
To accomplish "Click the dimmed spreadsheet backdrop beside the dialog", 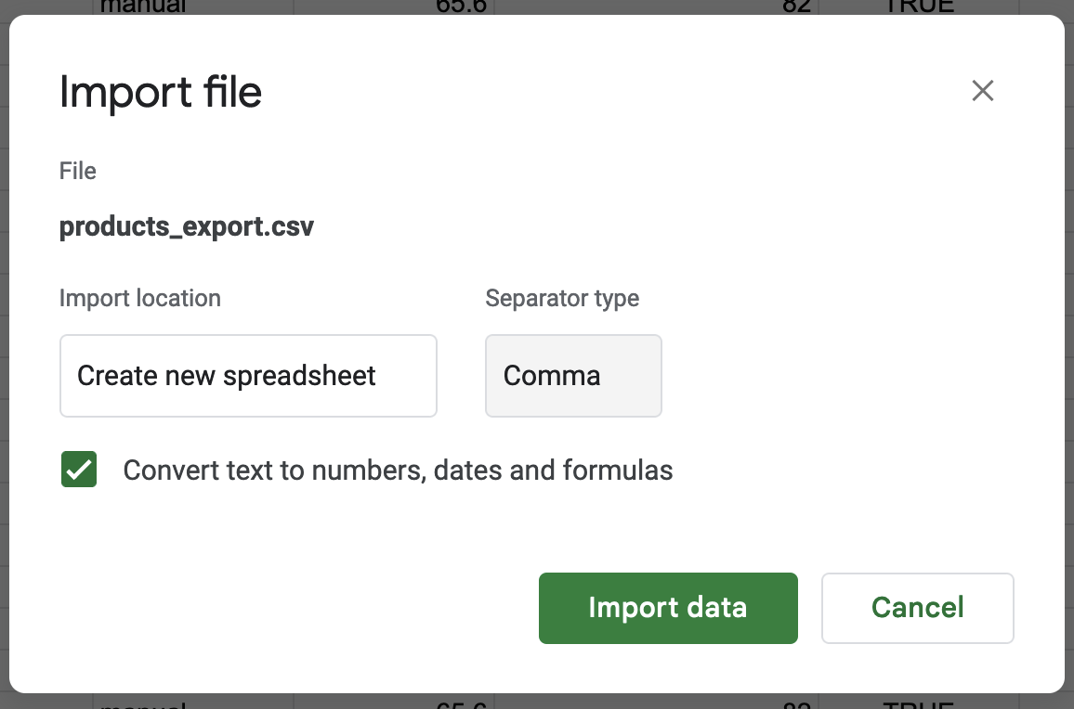I will (x=4, y=371).
